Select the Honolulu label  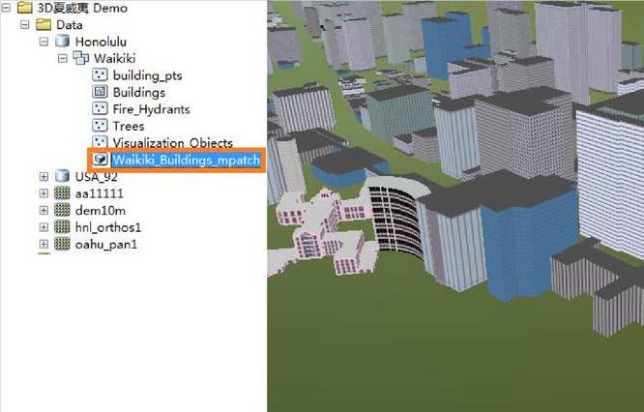point(101,42)
